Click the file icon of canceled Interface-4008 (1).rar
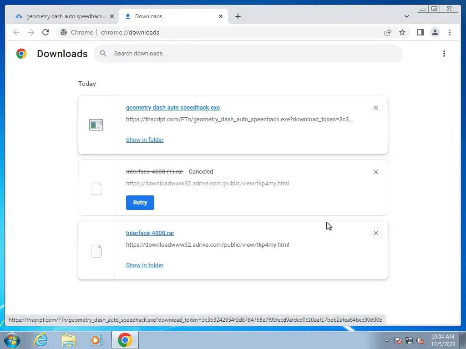 coord(96,188)
